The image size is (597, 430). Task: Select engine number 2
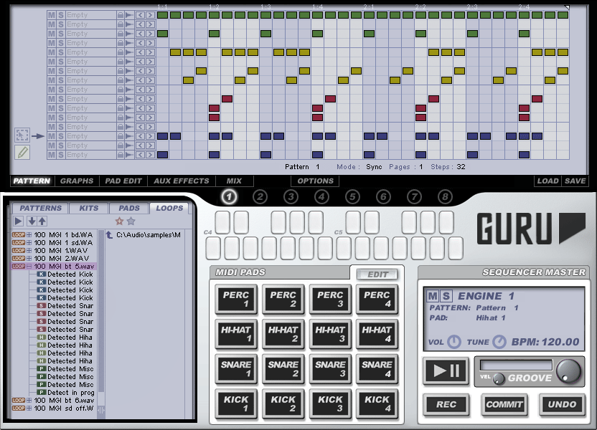click(260, 196)
